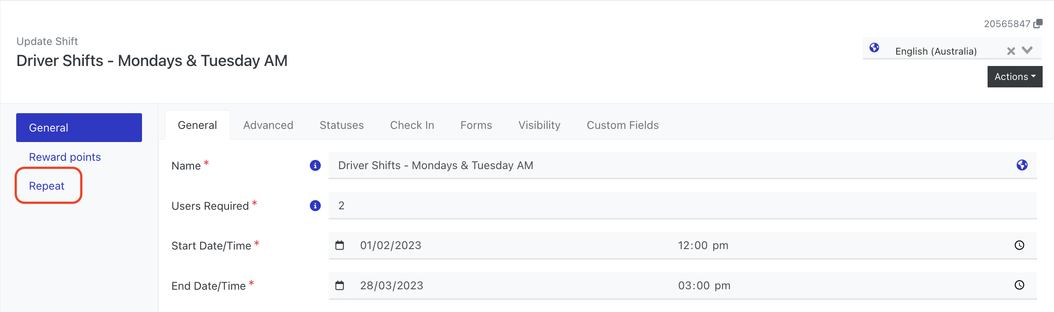Open the Reward points section
The width and height of the screenshot is (1054, 312).
tap(65, 157)
